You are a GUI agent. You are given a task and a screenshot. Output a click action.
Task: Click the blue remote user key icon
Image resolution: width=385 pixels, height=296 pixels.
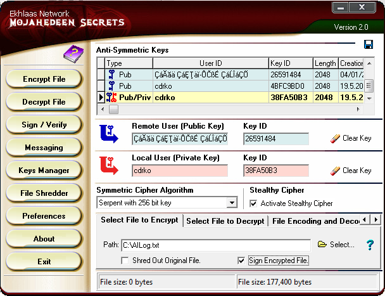(109, 134)
